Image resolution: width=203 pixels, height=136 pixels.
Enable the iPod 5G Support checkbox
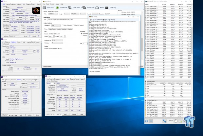tap(74, 25)
